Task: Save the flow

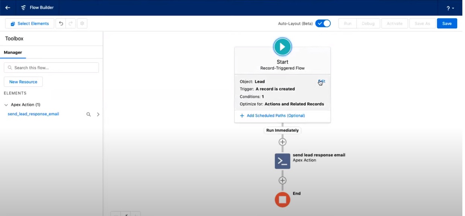Action: pos(447,24)
